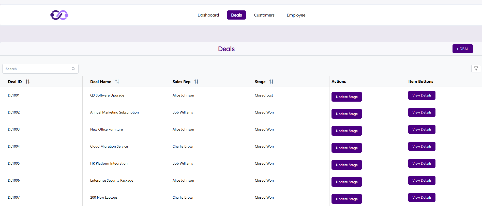View Details of Annual Marketing Subscription
This screenshot has height=206, width=482.
(422, 112)
